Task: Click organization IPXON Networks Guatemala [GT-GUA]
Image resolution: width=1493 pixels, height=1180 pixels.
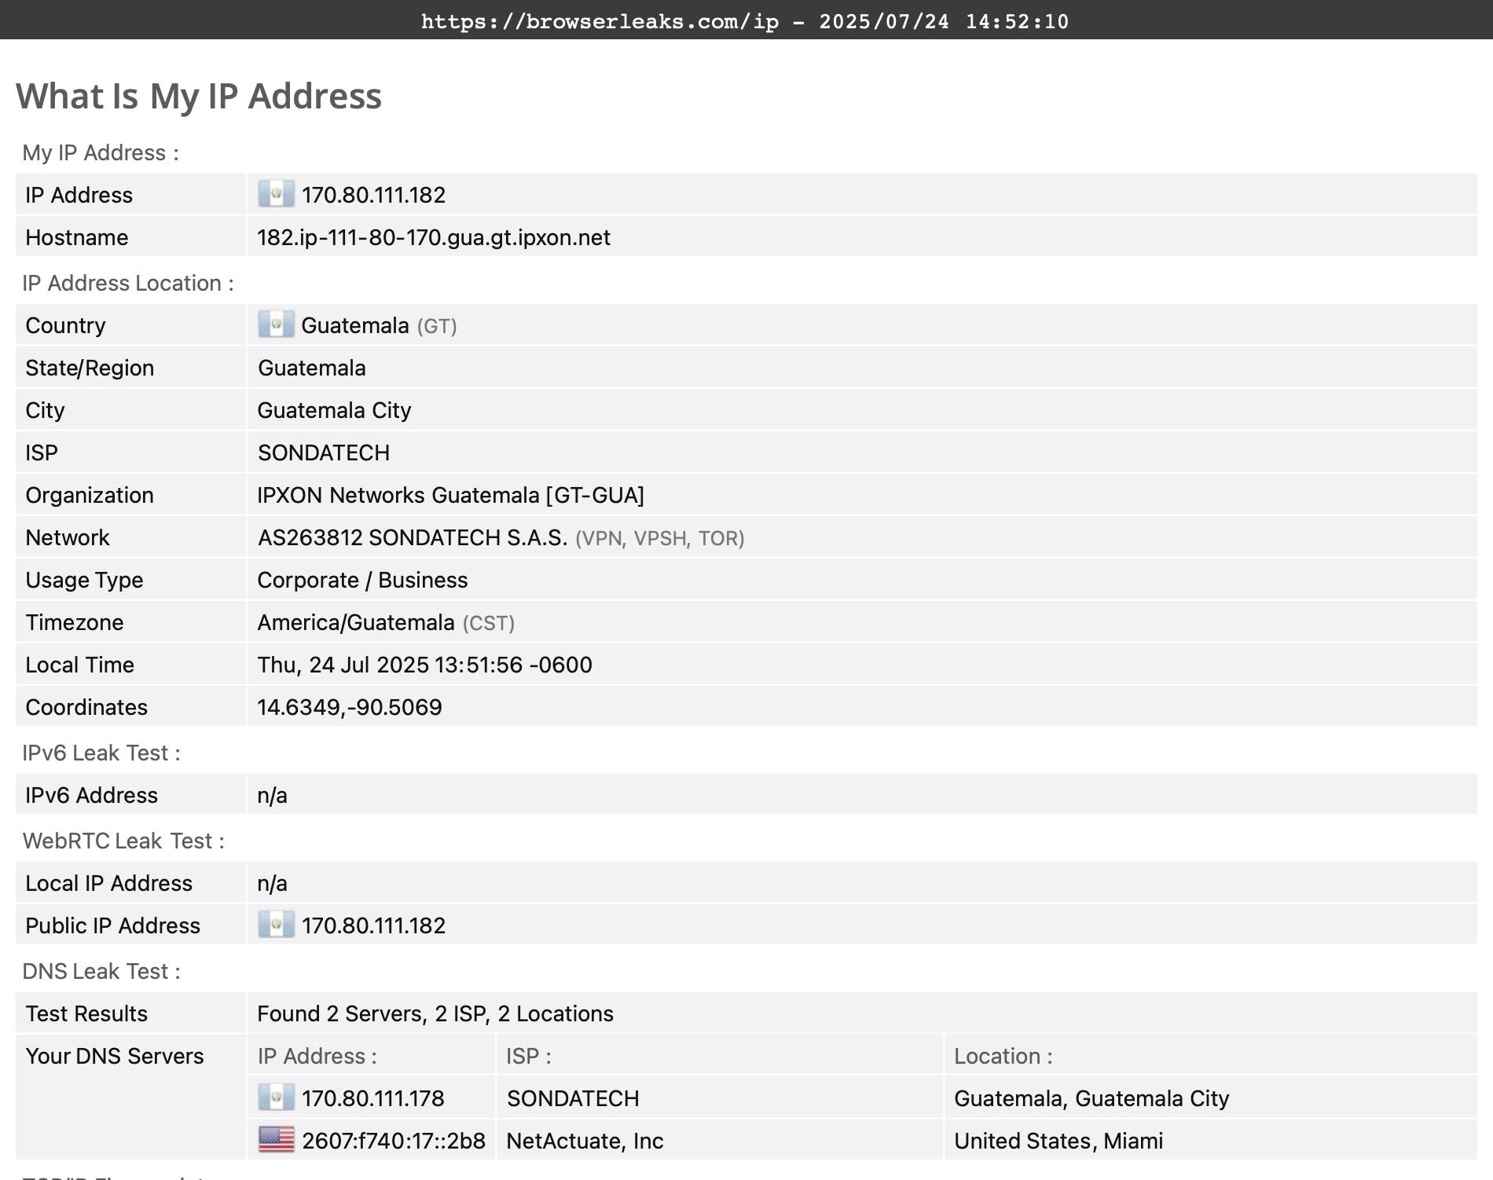Action: [451, 495]
